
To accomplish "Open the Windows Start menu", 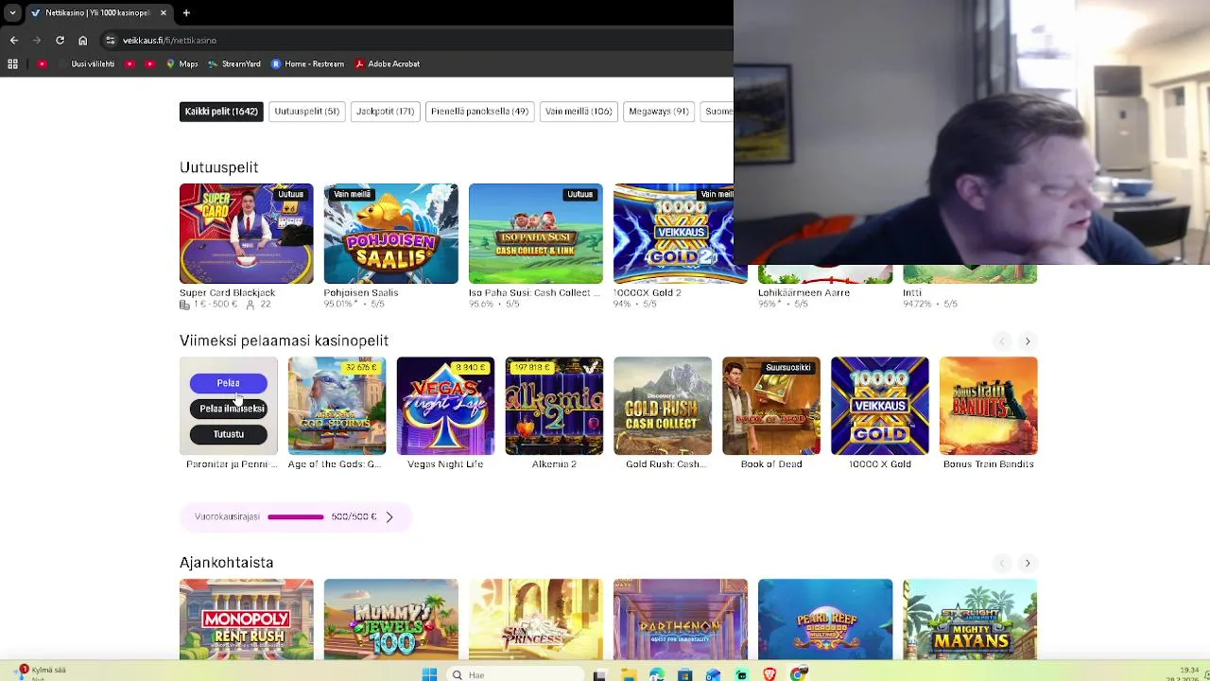I will pyautogui.click(x=429, y=674).
